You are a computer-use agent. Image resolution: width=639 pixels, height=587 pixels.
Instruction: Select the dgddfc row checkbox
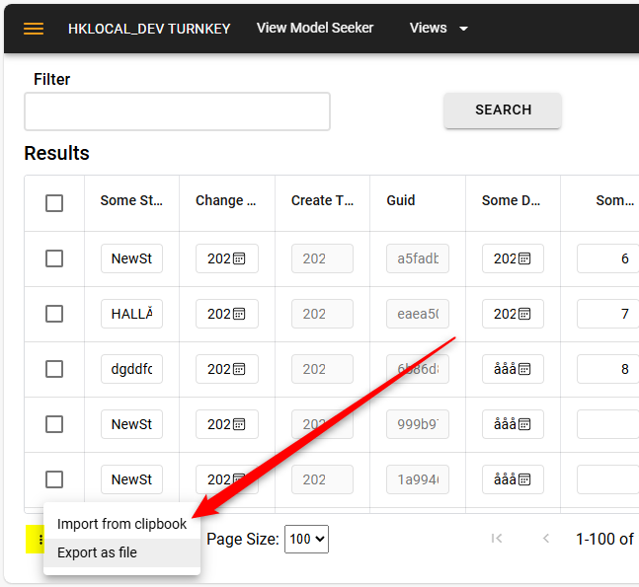coord(54,369)
